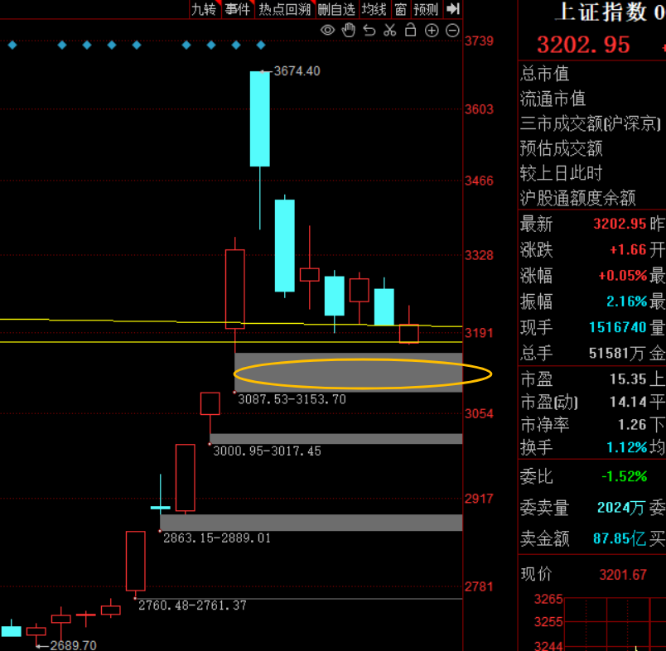This screenshot has width=666, height=651.
Task: Toggle the eye visibility icon in chart toolbar
Action: click(x=328, y=31)
